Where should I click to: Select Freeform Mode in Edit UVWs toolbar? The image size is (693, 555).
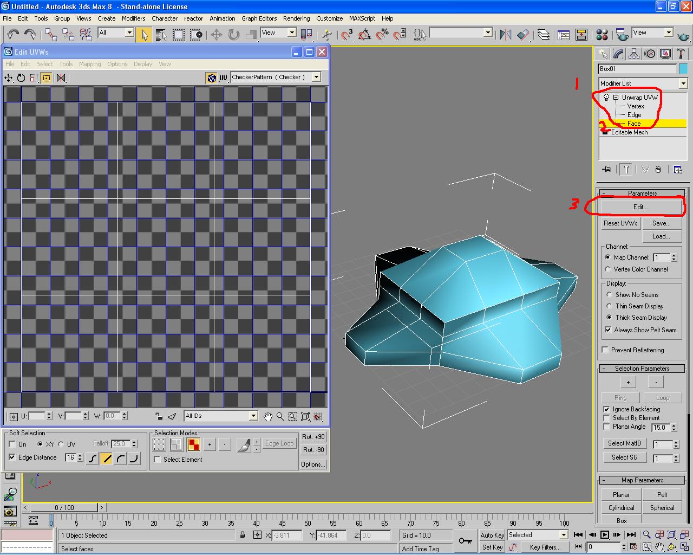[x=46, y=78]
